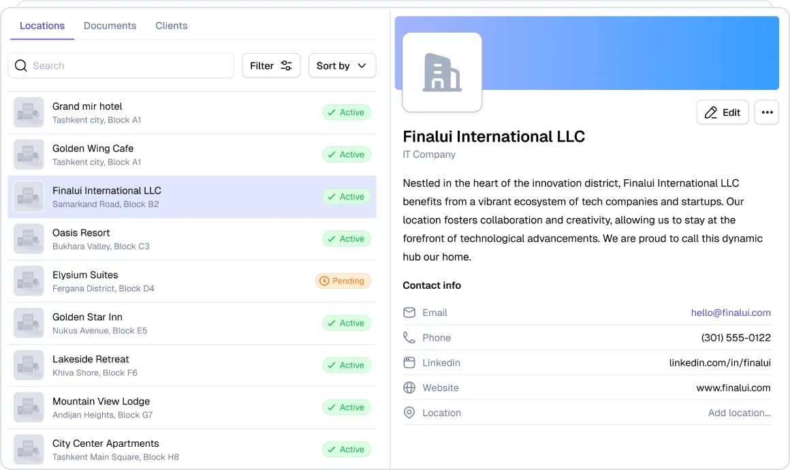This screenshot has width=790, height=470.
Task: Click the email envelope icon
Action: tap(409, 313)
